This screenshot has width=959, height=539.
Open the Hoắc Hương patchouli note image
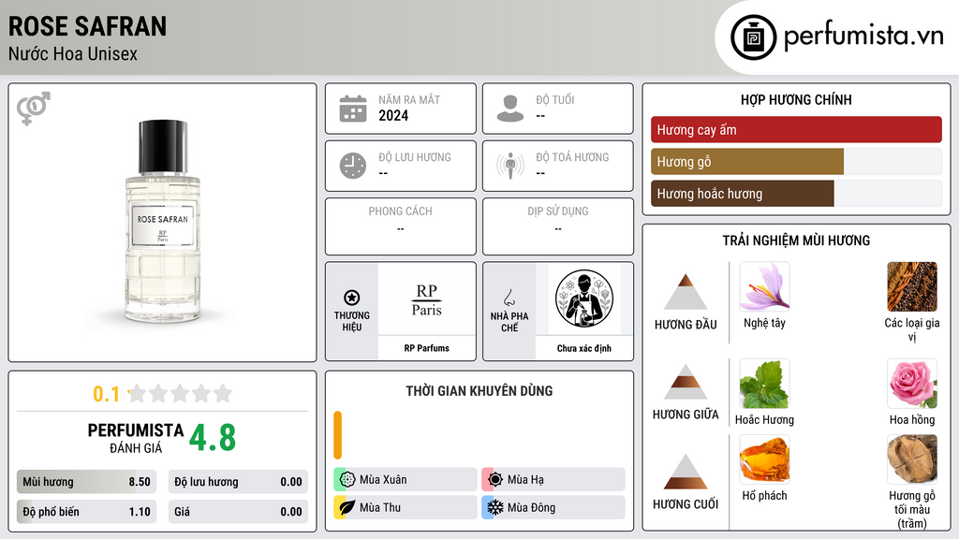(764, 384)
